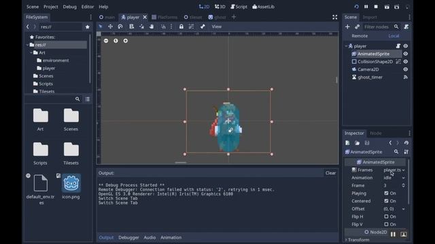Select the Pan Mode hand tool
This screenshot has height=244, width=435.
pos(152,26)
